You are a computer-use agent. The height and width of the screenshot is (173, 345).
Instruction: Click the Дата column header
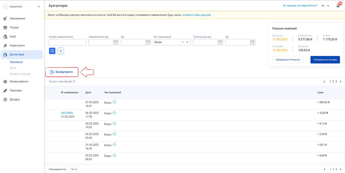point(88,93)
